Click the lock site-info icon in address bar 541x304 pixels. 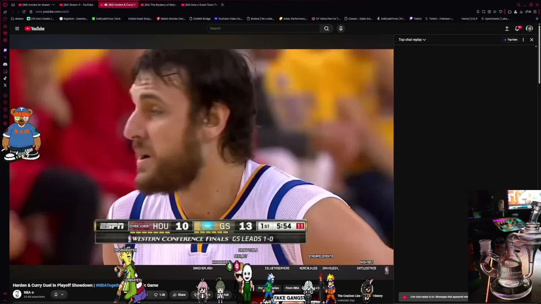tap(31, 12)
